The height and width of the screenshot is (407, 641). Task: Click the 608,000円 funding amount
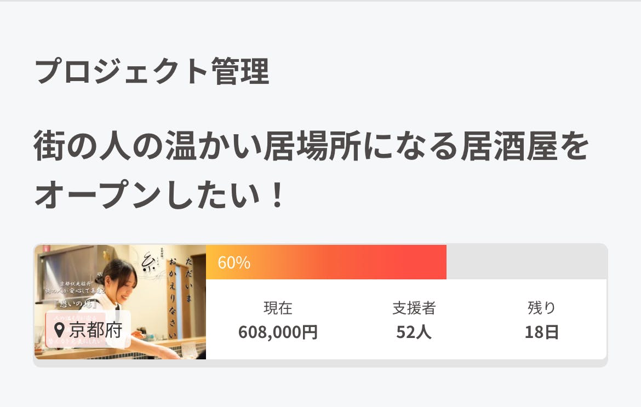278,332
